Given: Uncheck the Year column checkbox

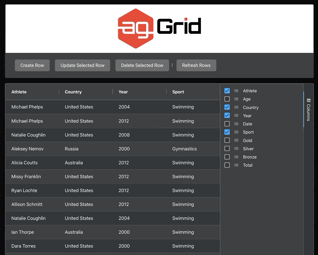Looking at the screenshot, I should [227, 116].
